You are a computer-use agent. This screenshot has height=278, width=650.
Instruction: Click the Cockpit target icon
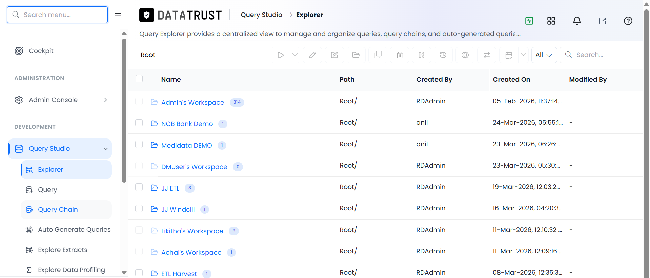[x=19, y=51]
